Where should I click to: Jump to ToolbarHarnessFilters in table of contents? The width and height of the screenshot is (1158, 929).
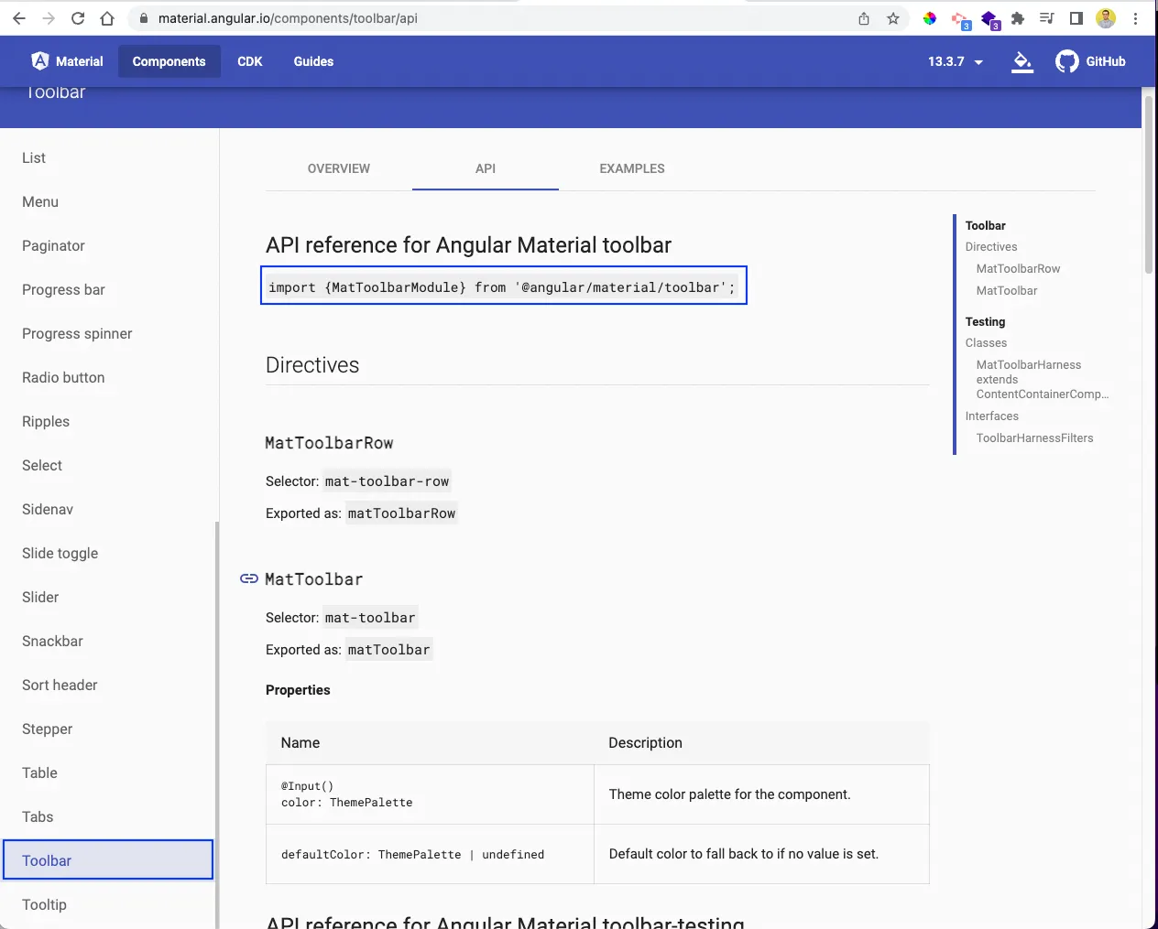[x=1034, y=438]
